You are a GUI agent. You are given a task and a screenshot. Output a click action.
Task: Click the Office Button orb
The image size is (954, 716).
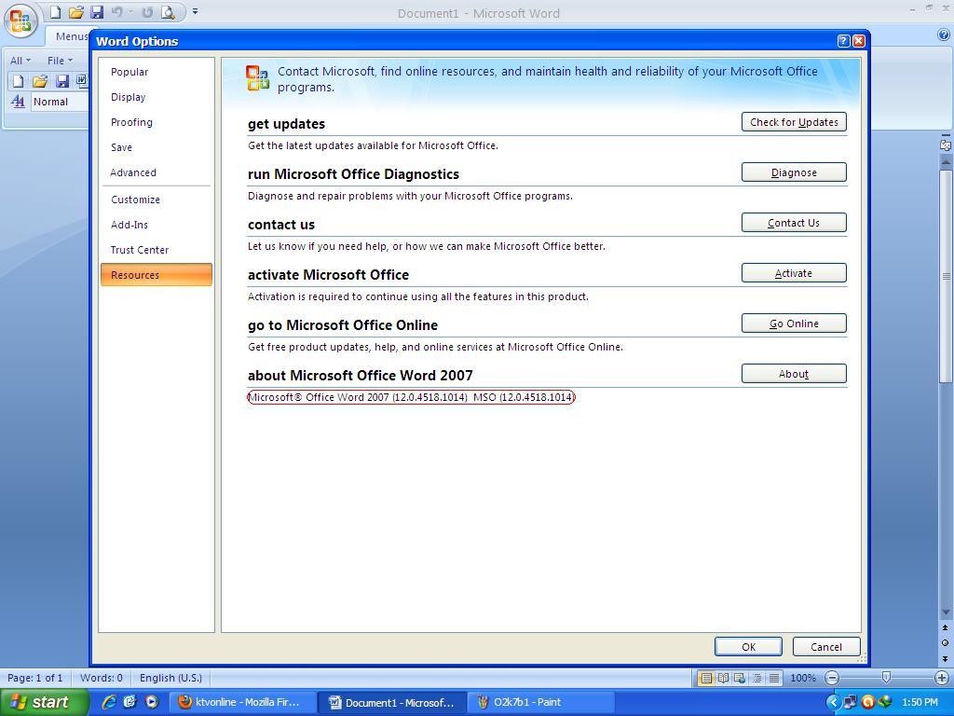20,19
